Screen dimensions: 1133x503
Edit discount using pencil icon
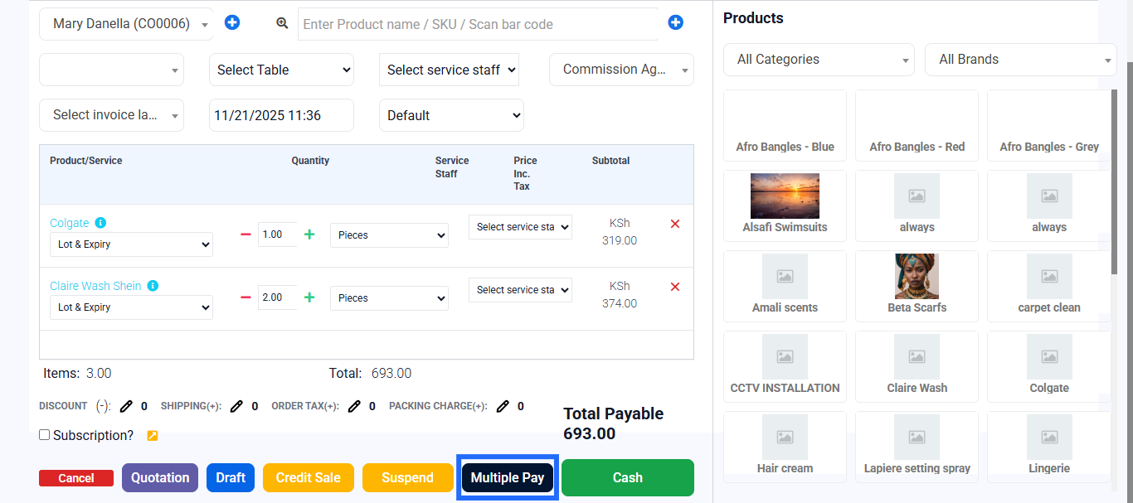pos(126,406)
